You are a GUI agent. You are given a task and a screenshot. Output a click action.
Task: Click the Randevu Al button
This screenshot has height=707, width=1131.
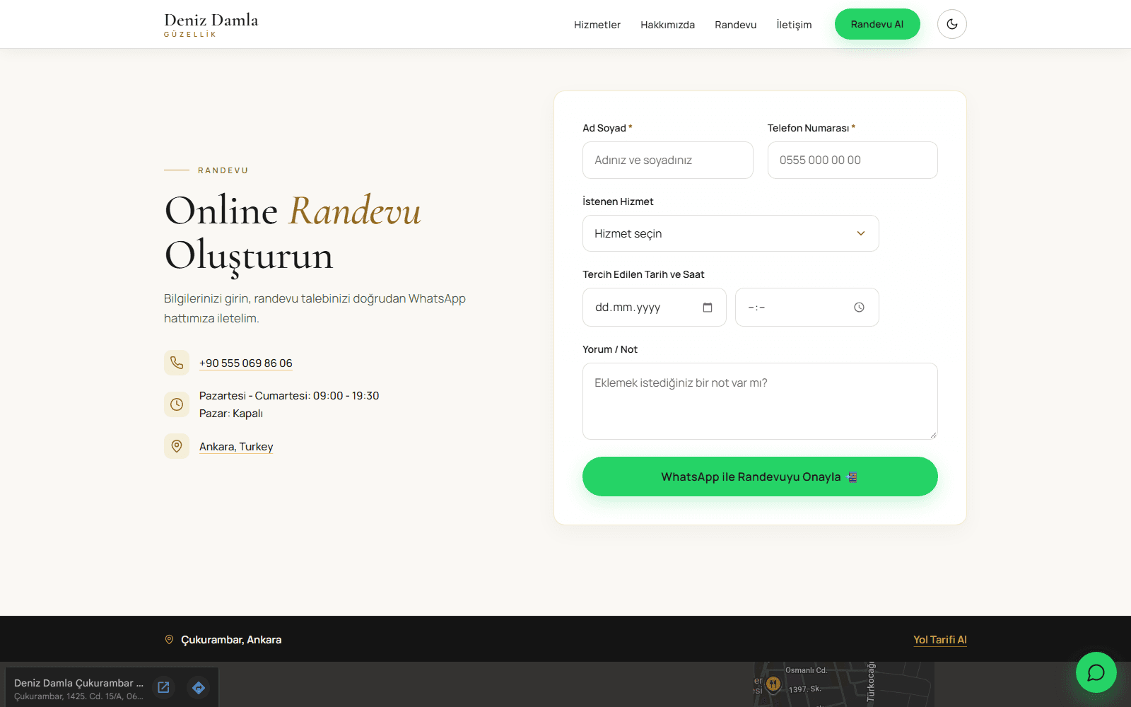[x=877, y=24]
